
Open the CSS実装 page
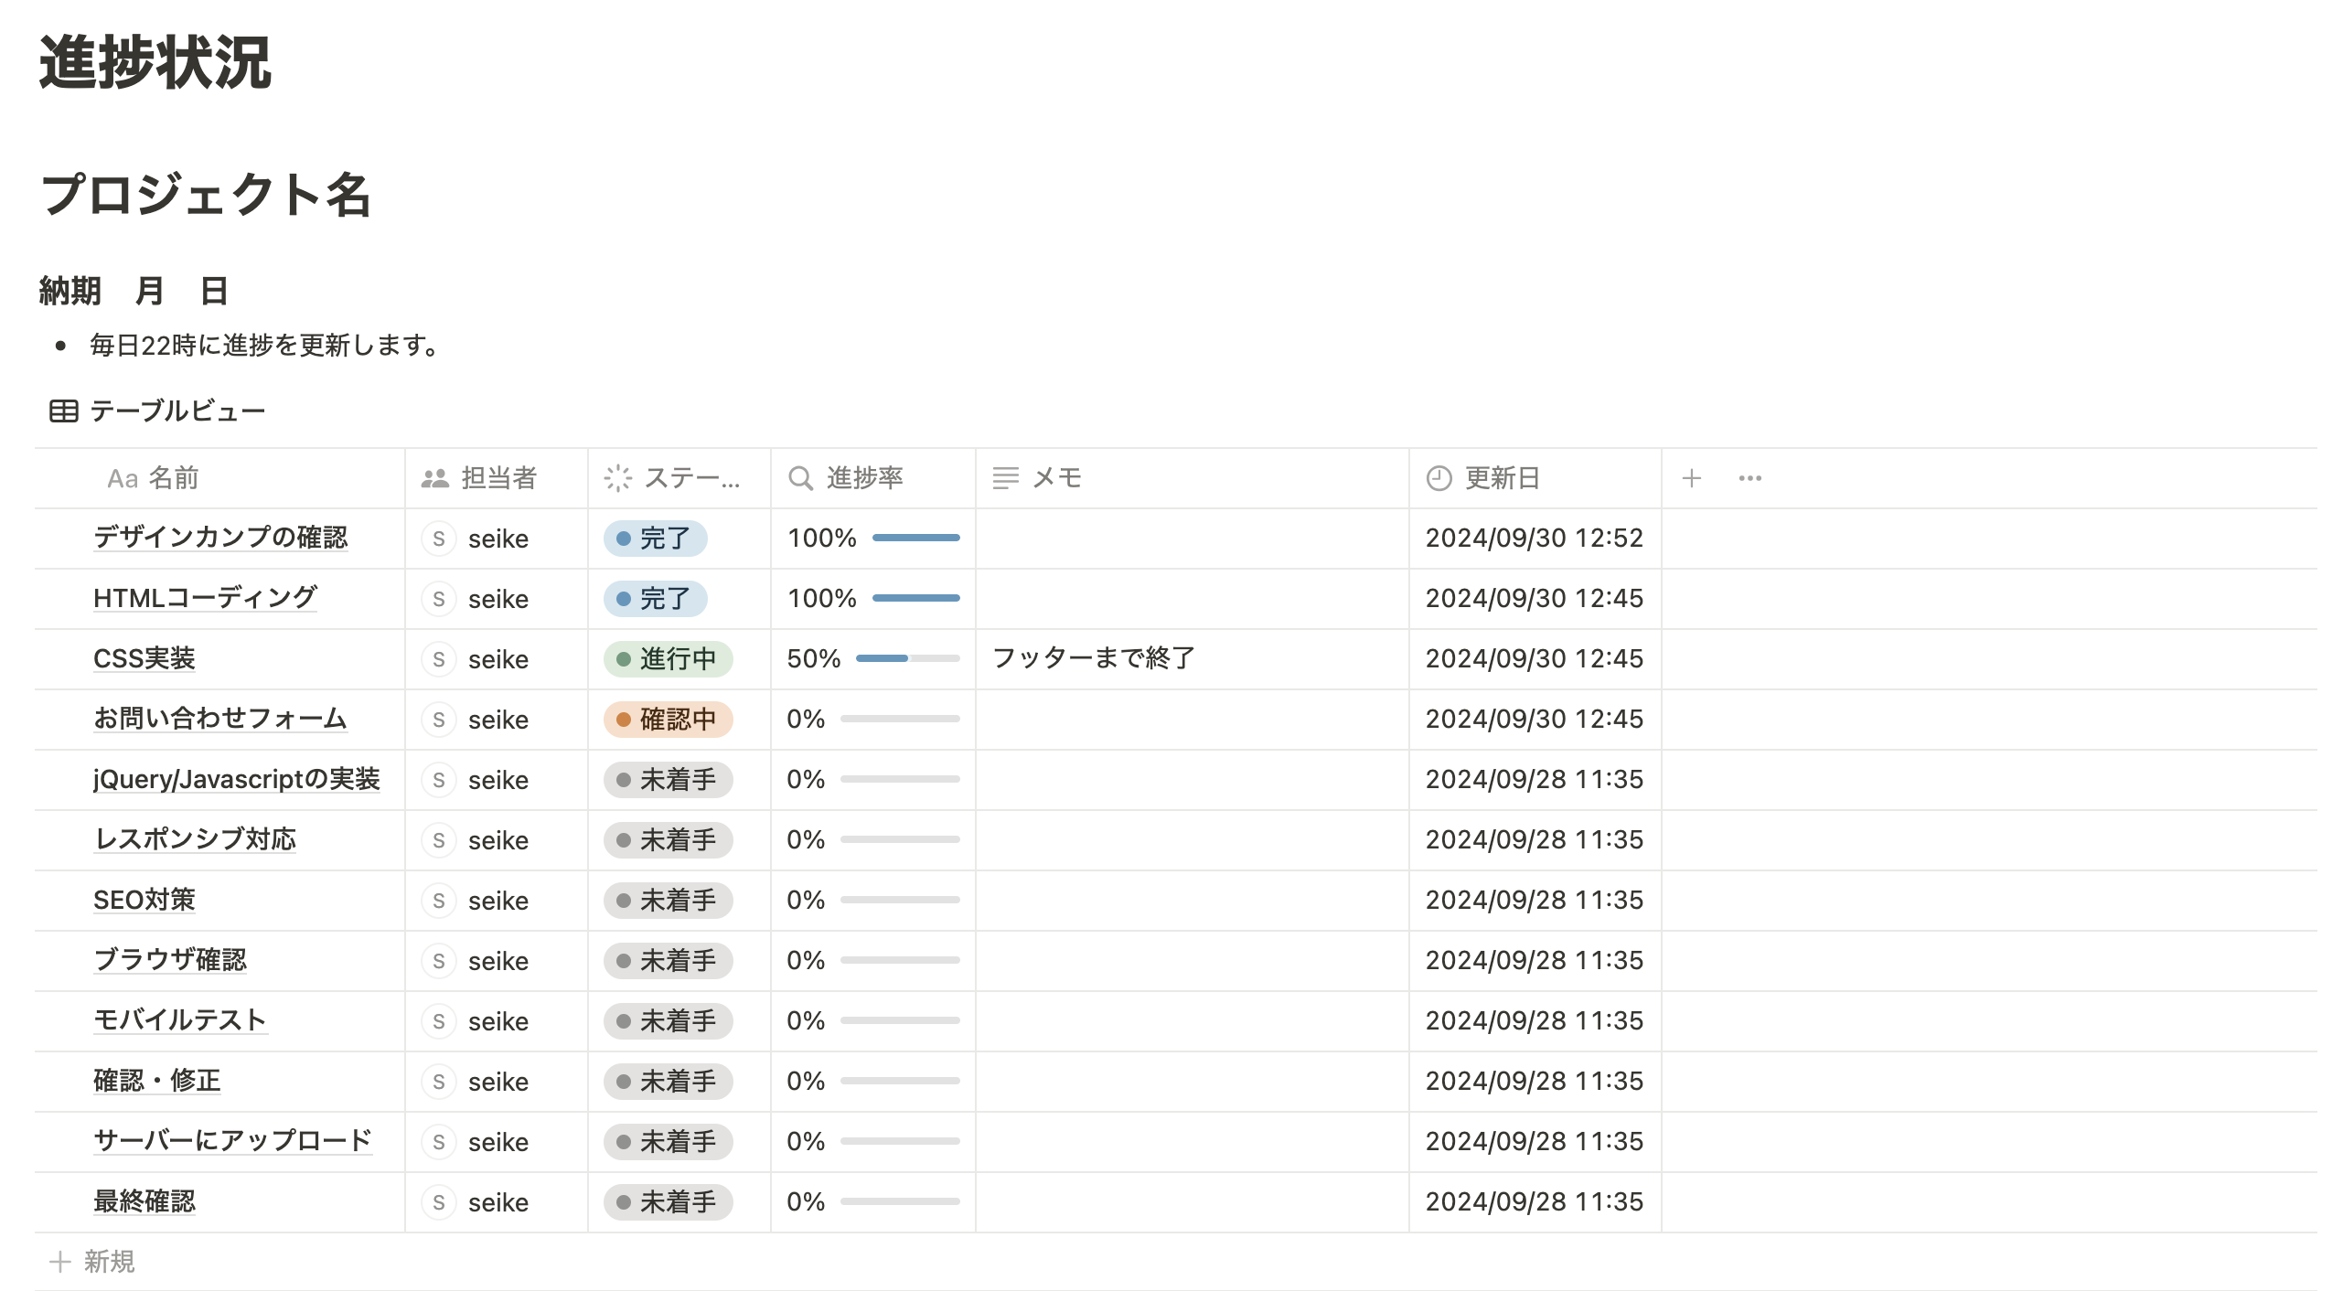click(144, 657)
